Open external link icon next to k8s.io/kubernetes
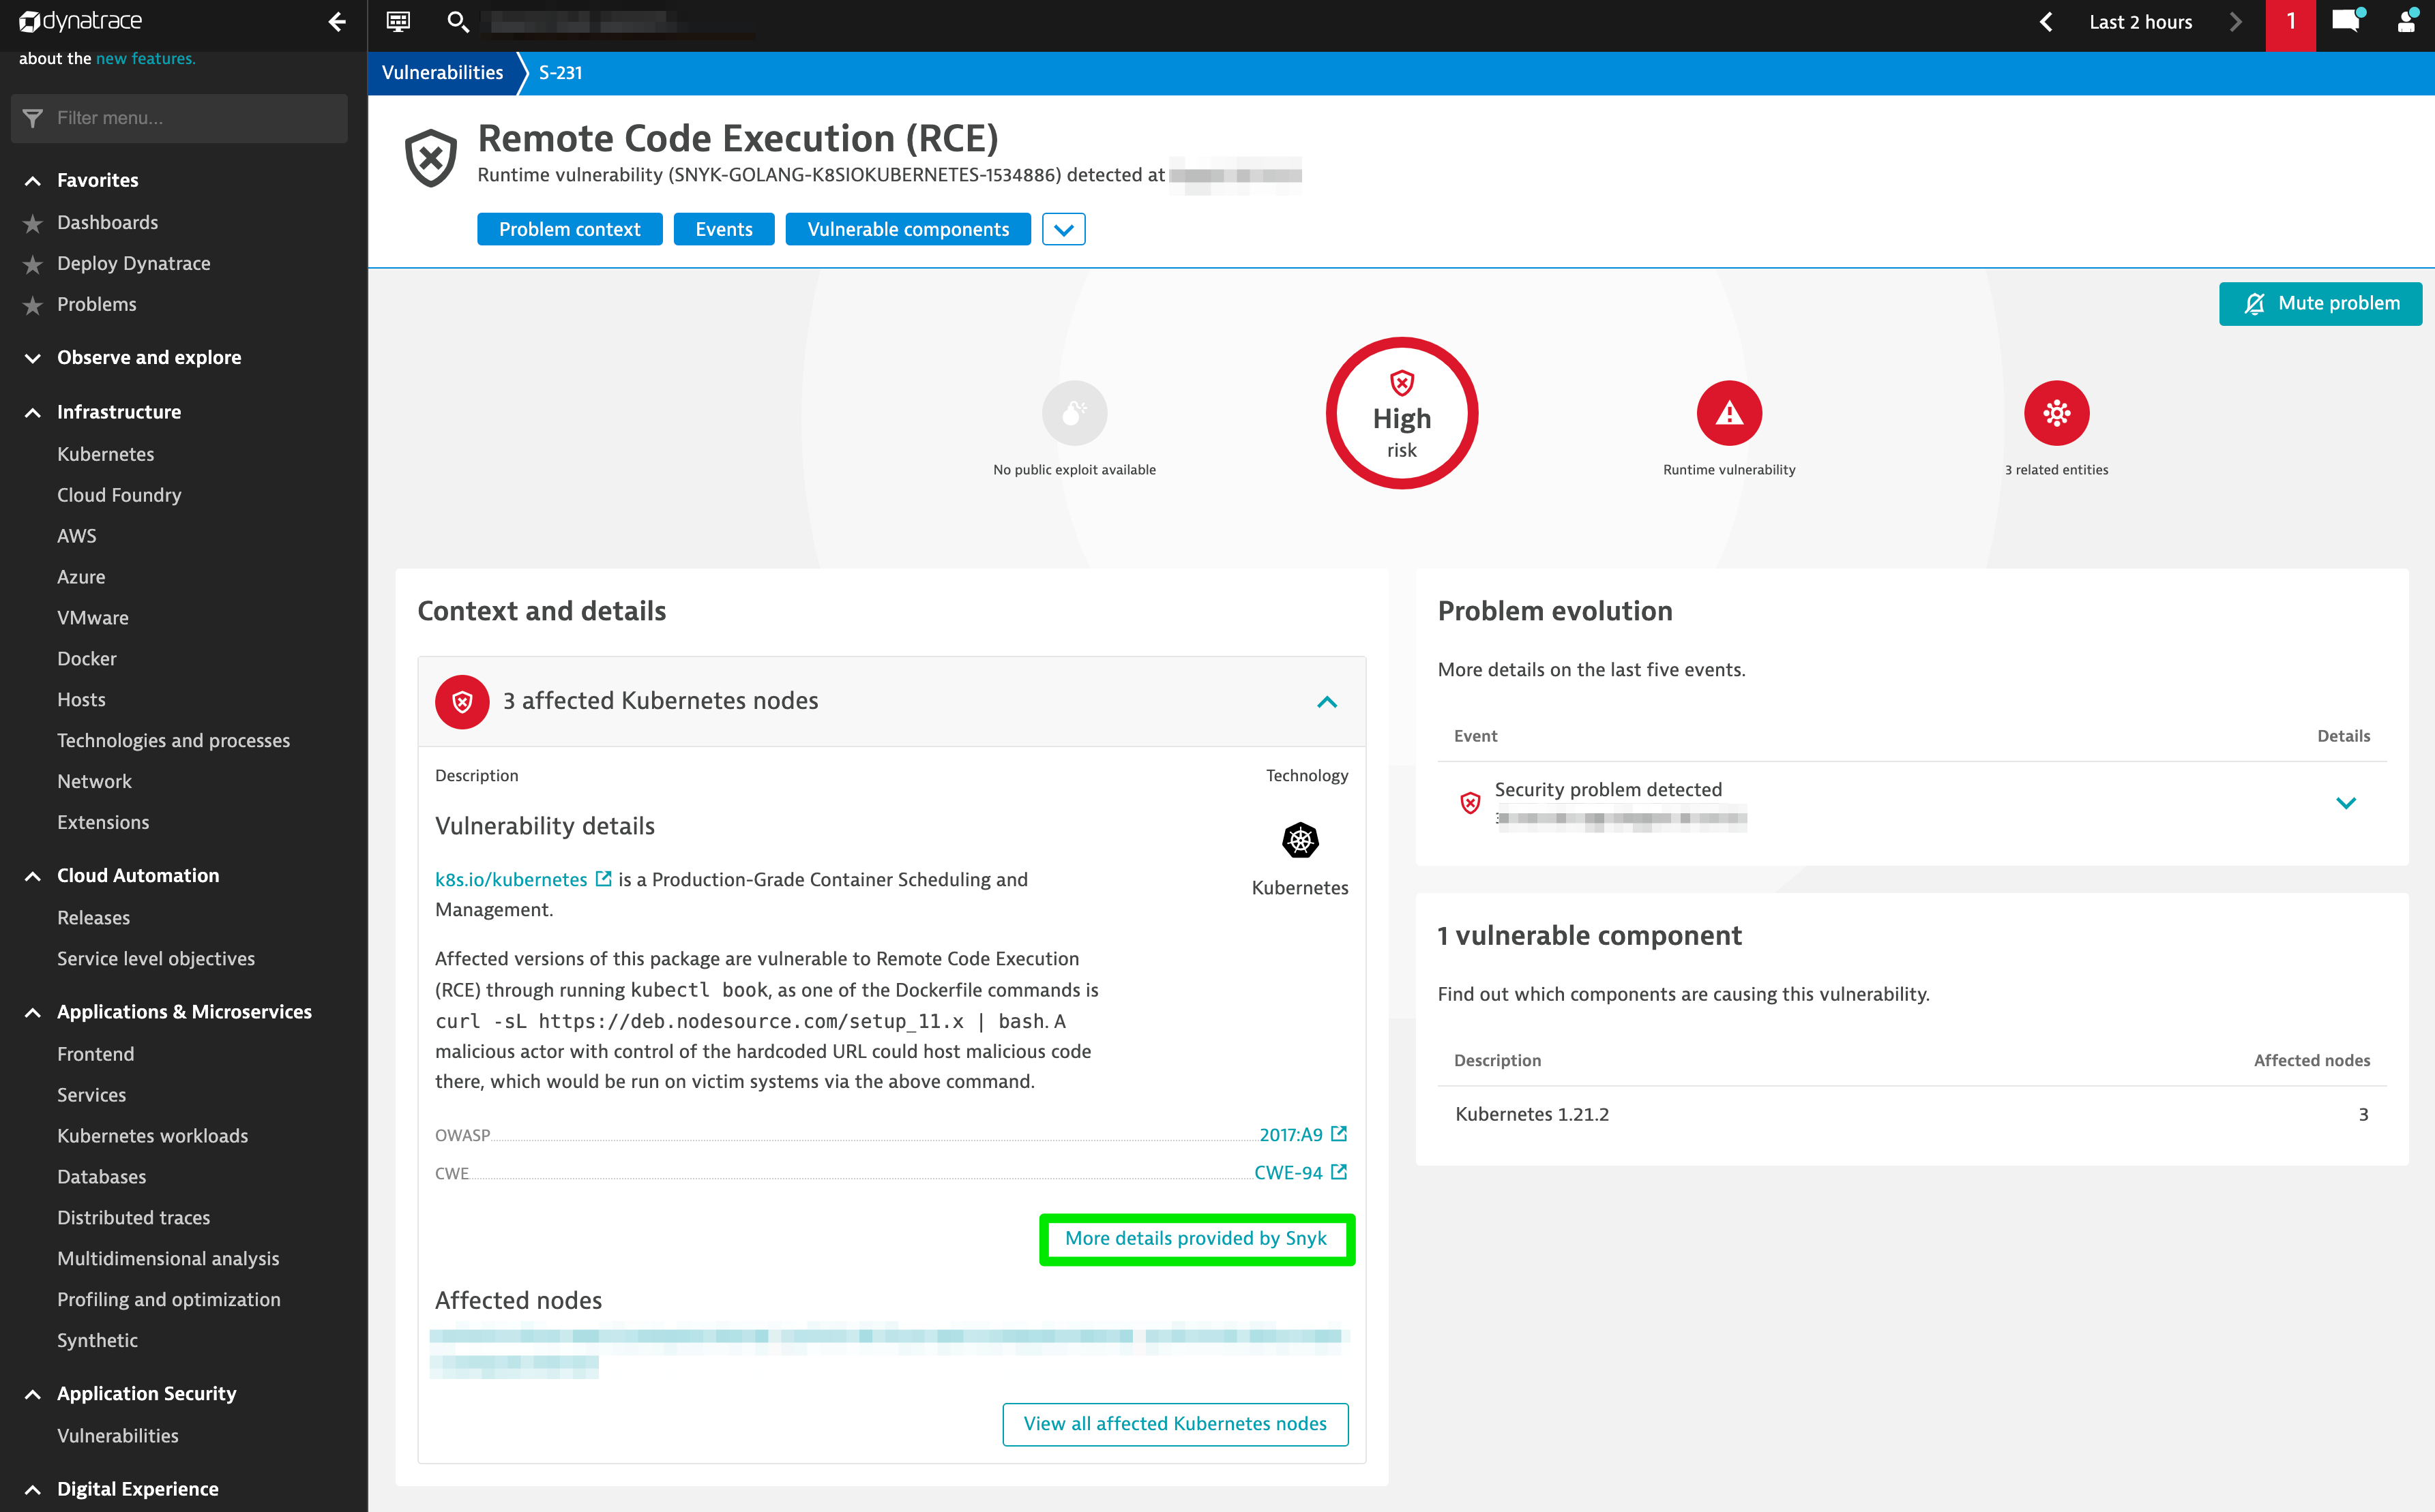Screen dimensions: 2435x1512 coord(603,878)
